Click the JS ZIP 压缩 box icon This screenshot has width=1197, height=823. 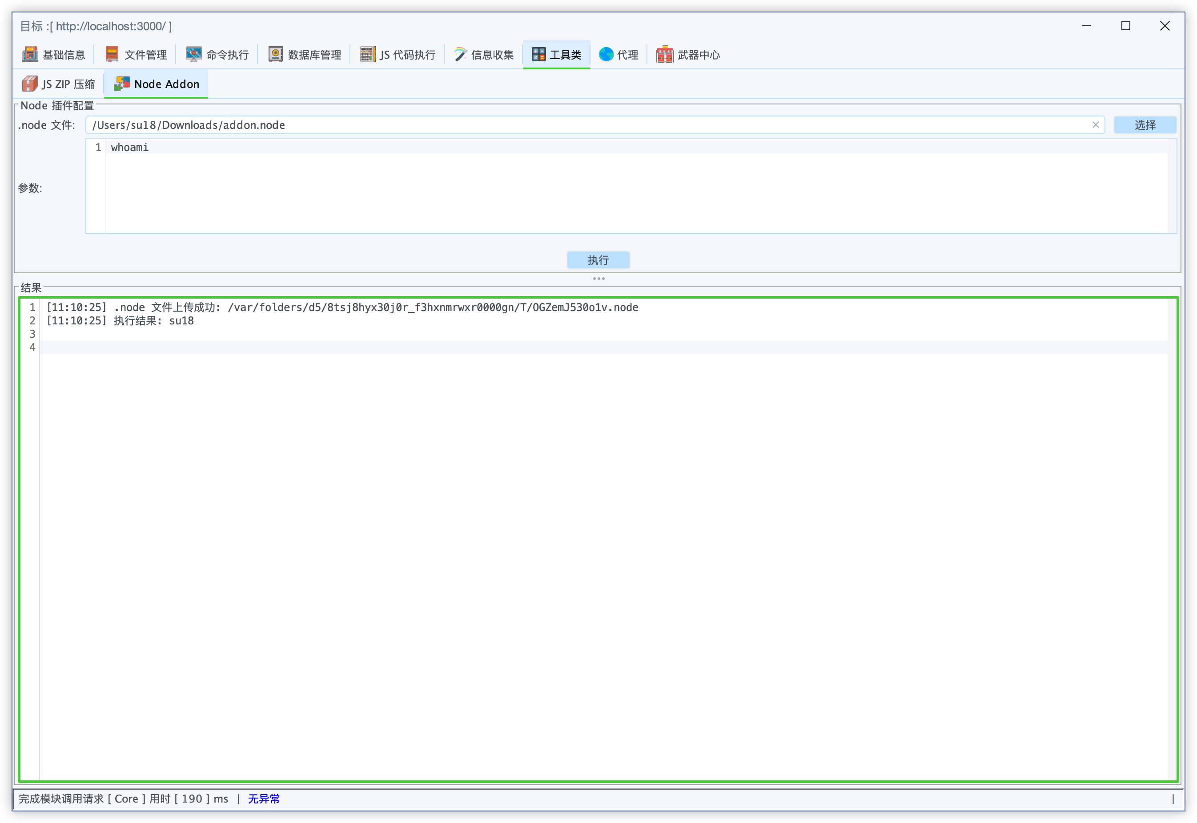(x=30, y=84)
